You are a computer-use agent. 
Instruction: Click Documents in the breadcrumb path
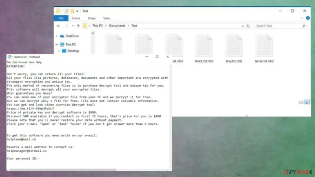point(117,26)
